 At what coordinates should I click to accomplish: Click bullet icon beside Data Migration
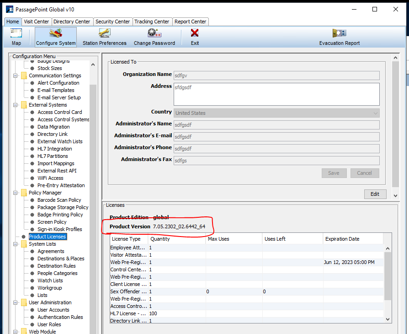click(x=32, y=127)
